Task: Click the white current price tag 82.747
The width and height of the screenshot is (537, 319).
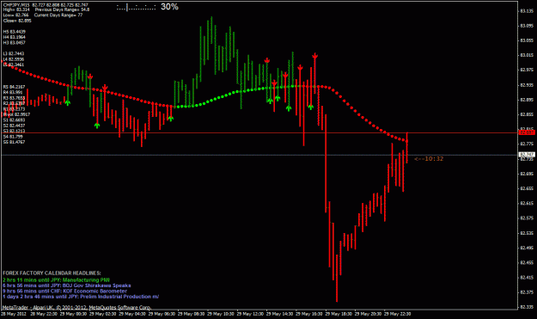Action: pyautogui.click(x=527, y=155)
